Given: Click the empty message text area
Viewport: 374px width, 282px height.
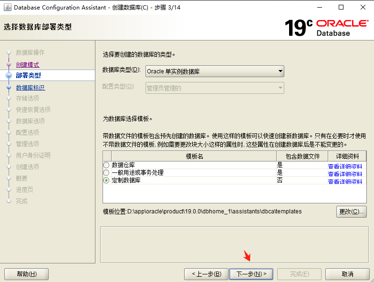Looking at the screenshot, I should [x=234, y=245].
